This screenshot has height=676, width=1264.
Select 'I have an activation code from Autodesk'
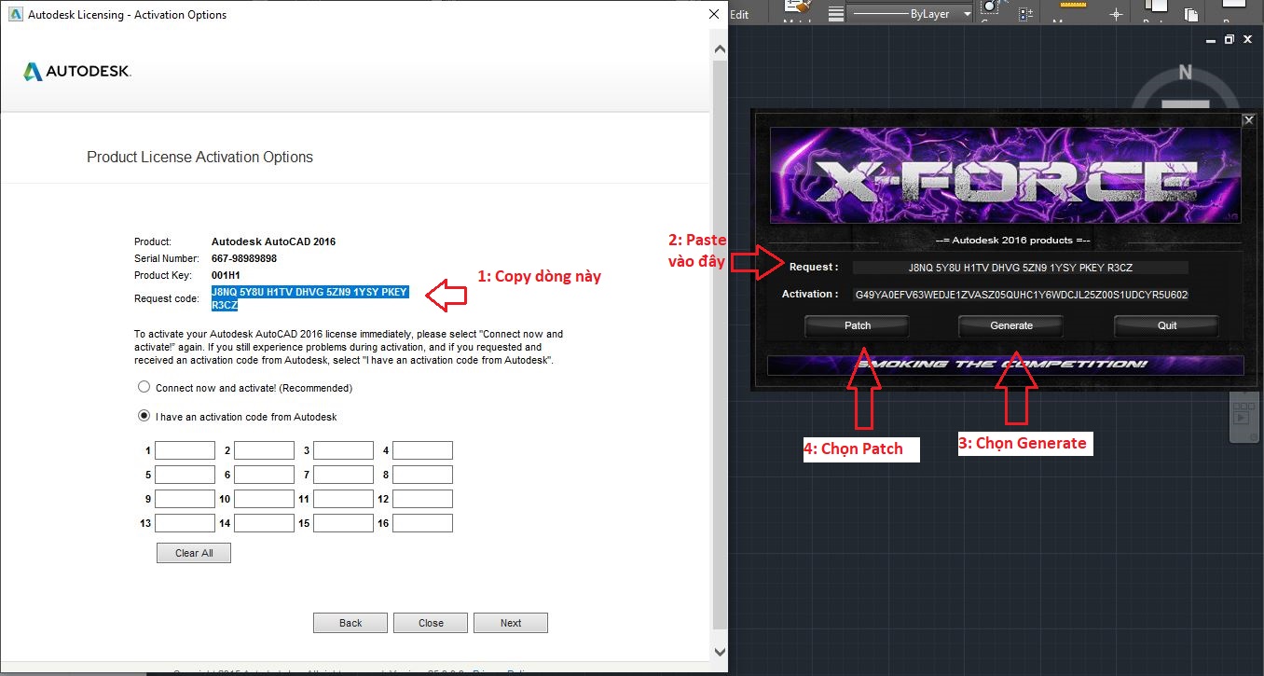click(144, 416)
